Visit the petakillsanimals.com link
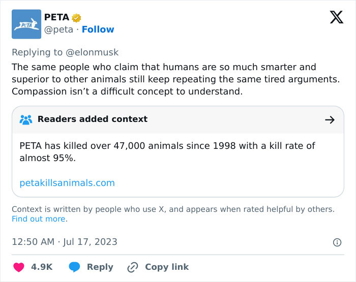Image resolution: width=356 pixels, height=282 pixels. (x=67, y=183)
